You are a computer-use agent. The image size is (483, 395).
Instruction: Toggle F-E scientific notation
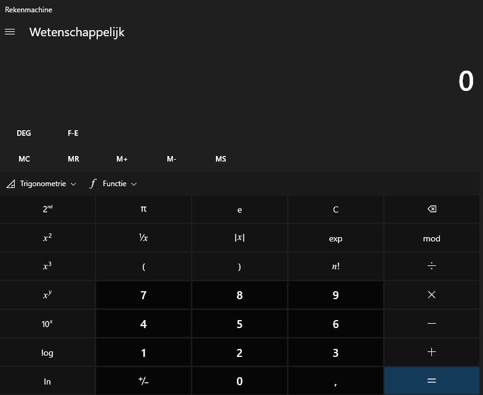tap(73, 133)
